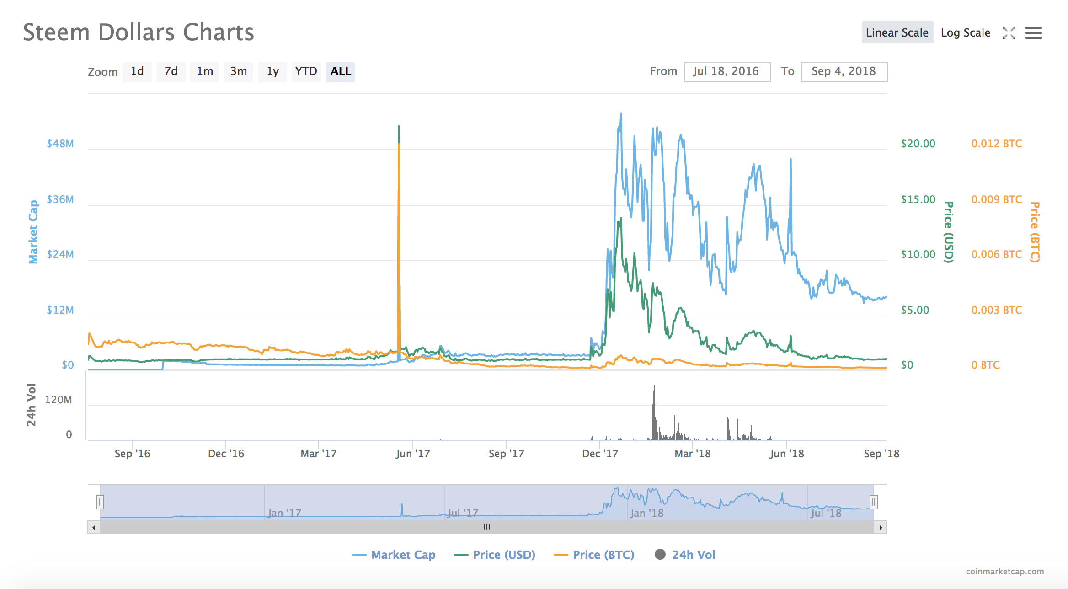
Task: Toggle 24h Vol series in legend
Action: click(x=685, y=555)
